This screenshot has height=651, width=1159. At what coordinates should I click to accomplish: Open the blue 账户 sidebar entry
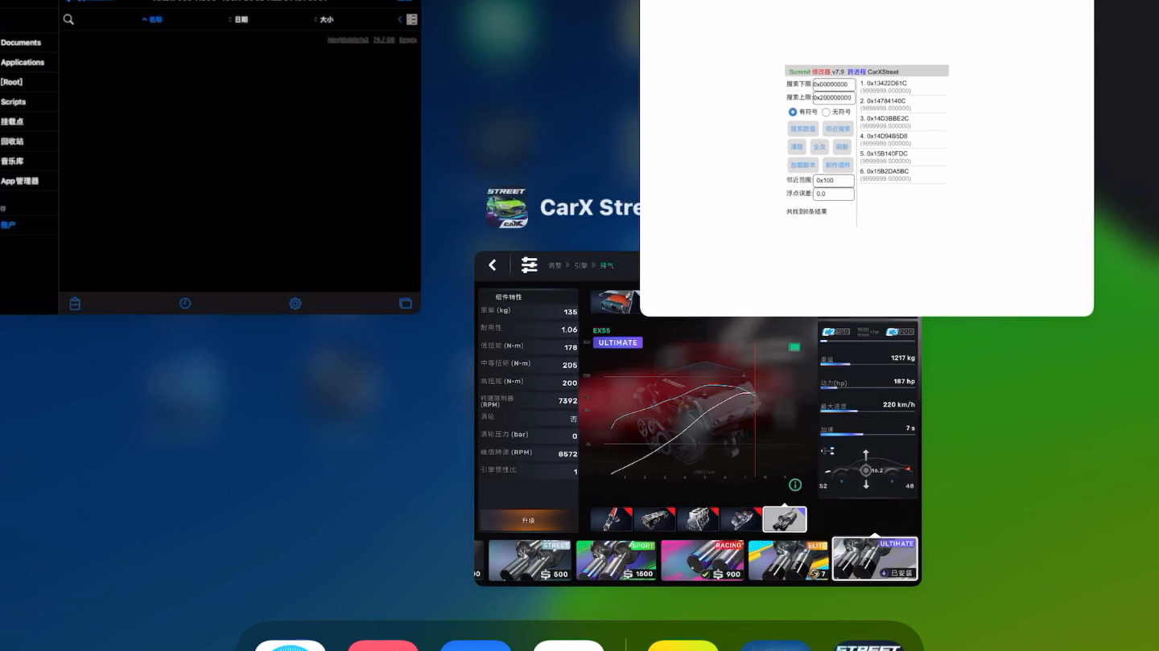(x=8, y=225)
